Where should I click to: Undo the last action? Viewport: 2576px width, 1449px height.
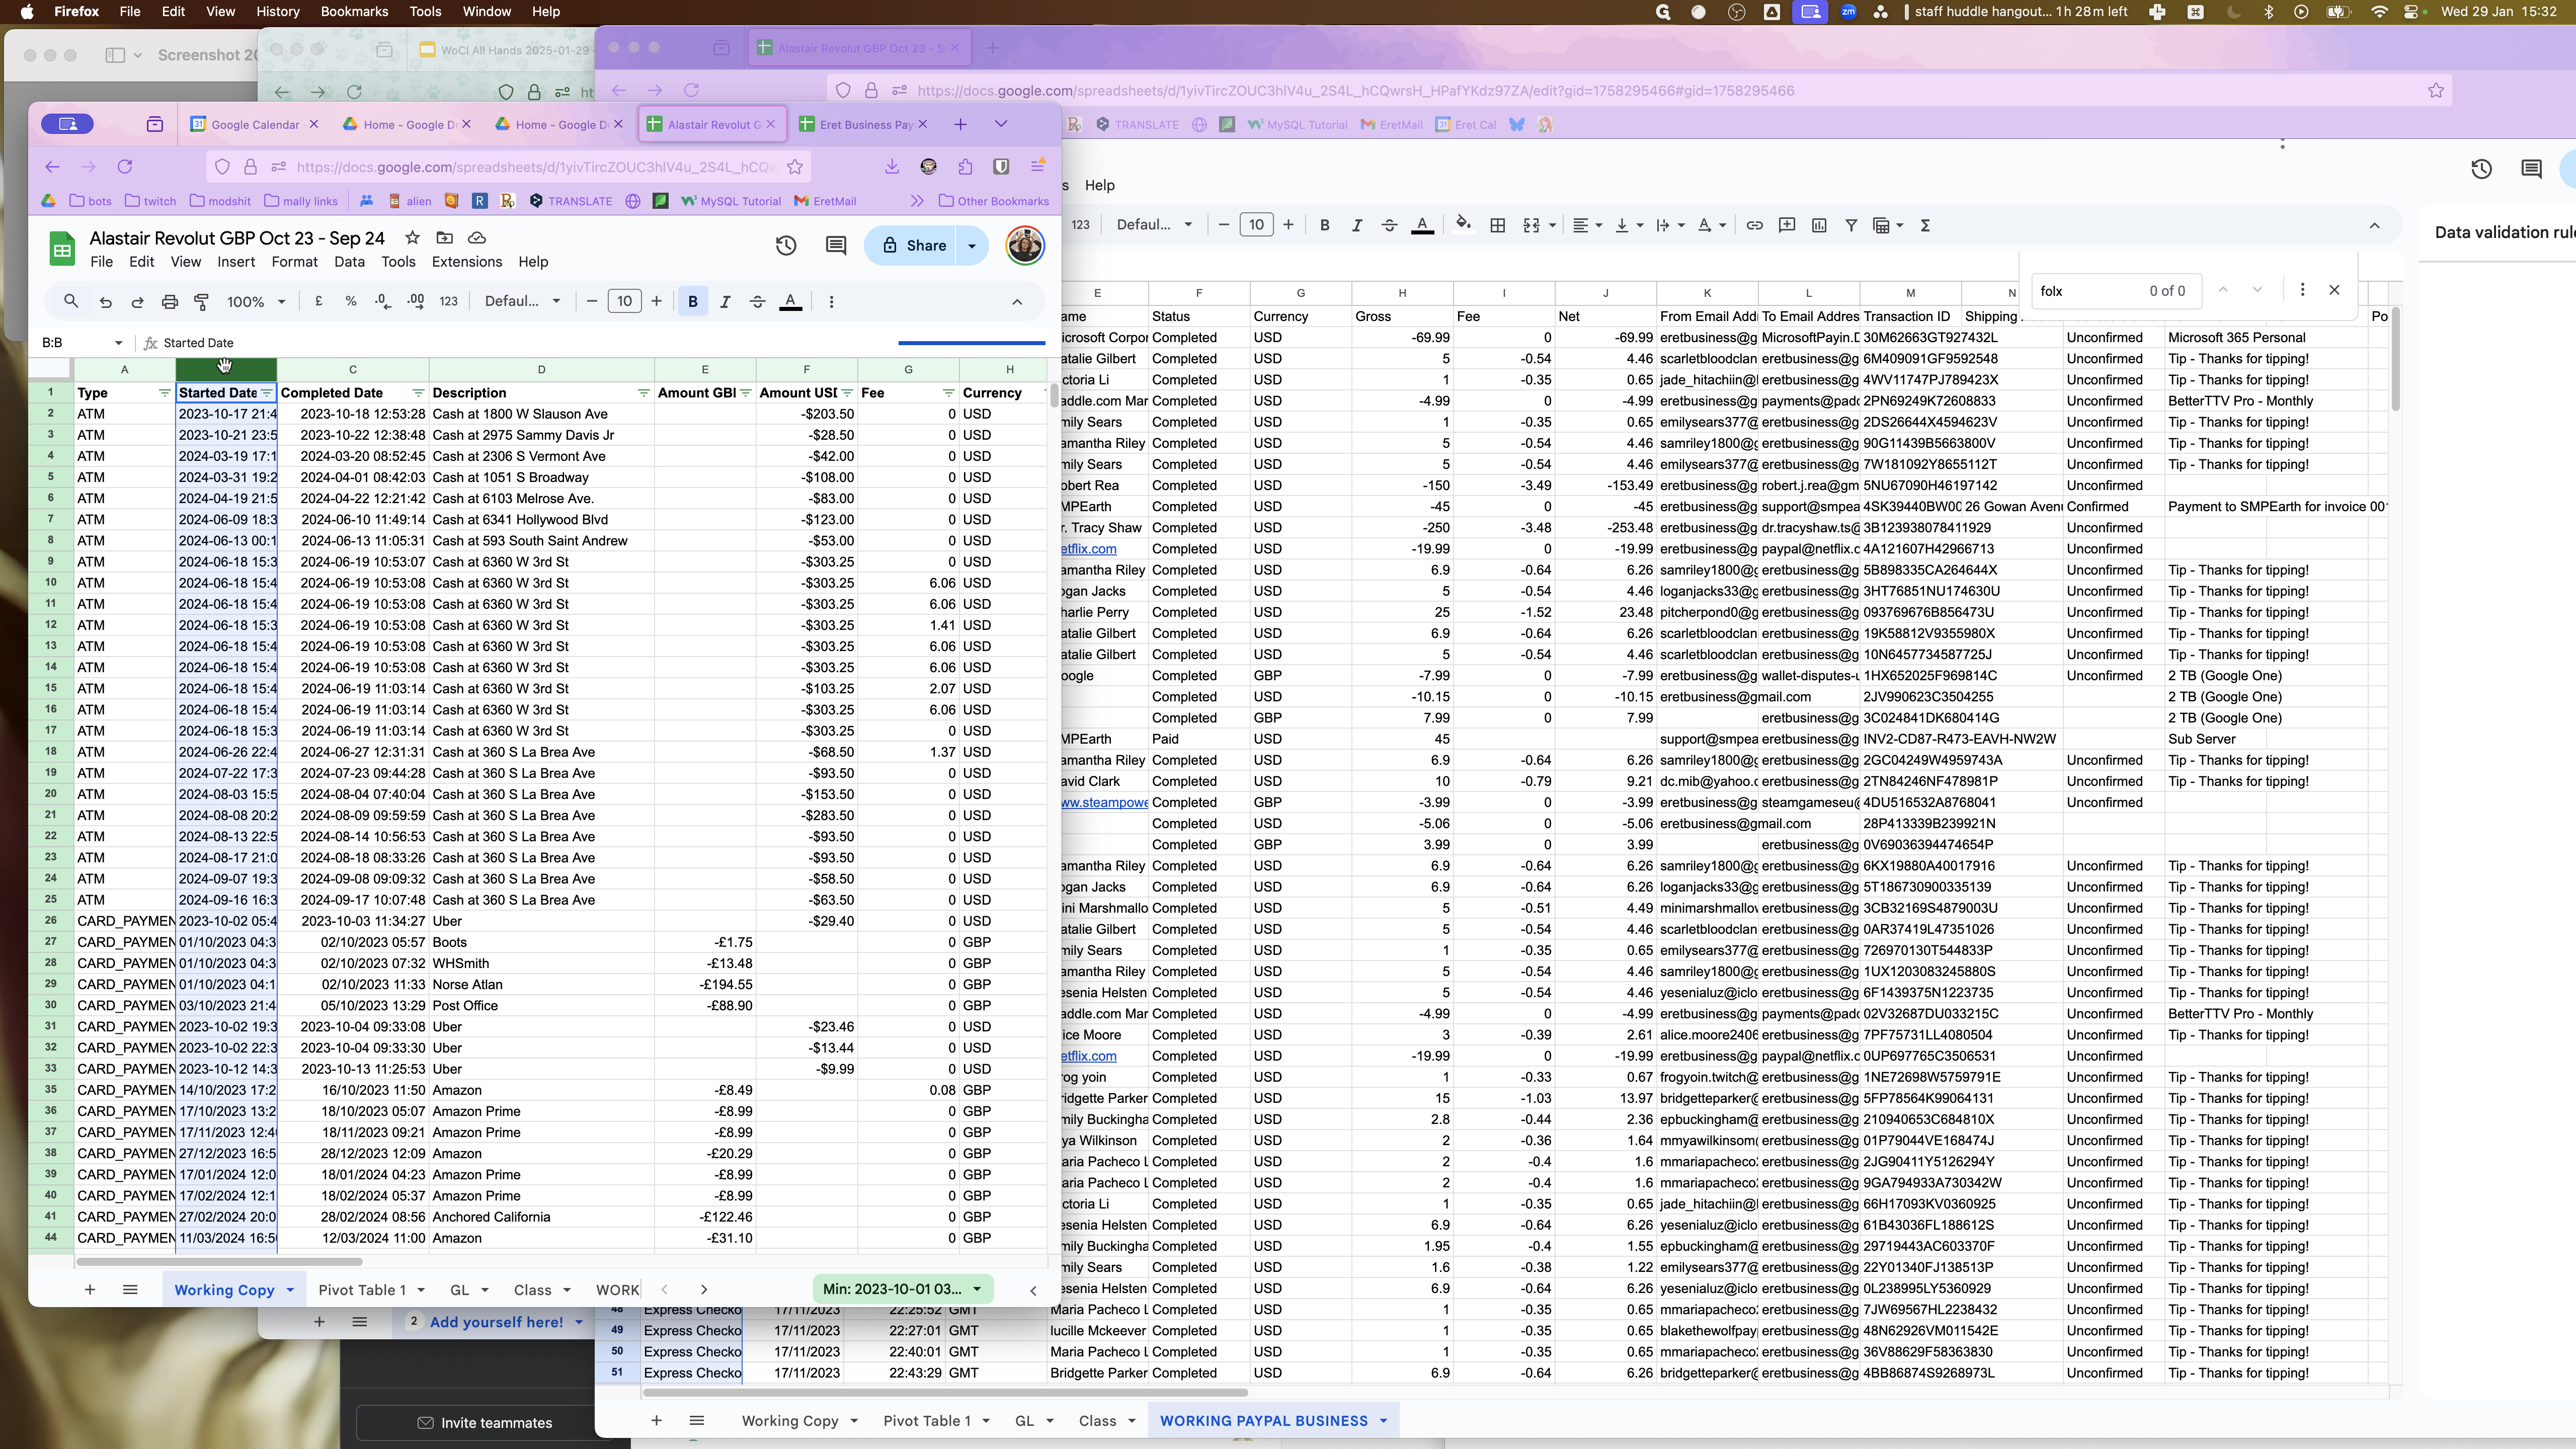[105, 301]
